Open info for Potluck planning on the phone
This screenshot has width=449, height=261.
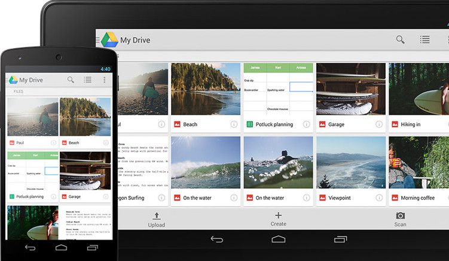[53, 197]
